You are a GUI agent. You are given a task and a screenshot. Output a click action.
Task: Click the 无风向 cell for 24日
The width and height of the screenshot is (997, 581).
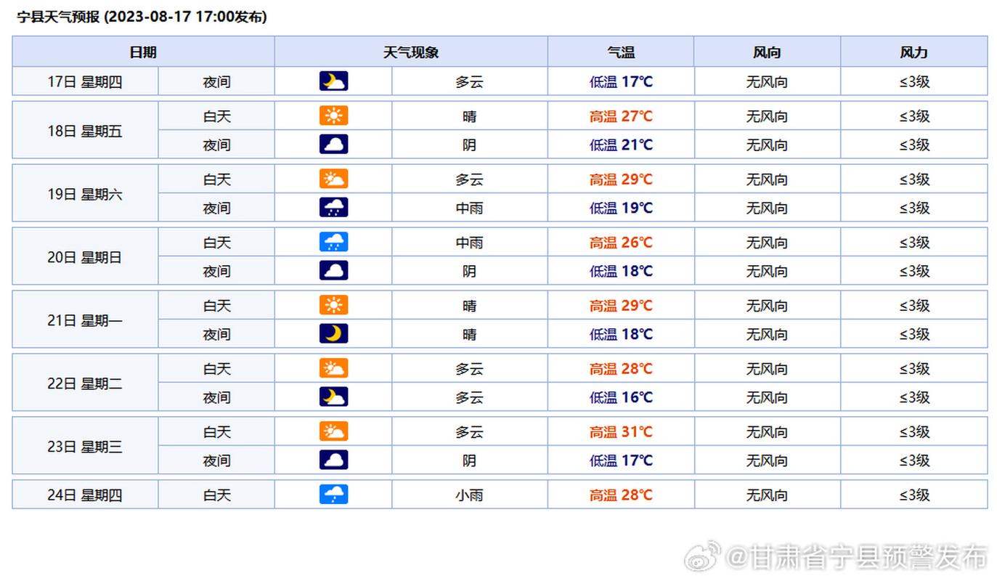tap(767, 495)
